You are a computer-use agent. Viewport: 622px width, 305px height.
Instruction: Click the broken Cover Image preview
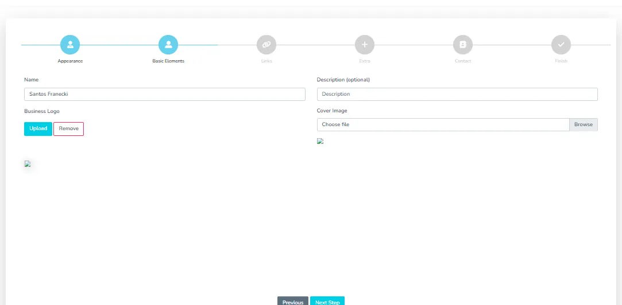tap(320, 141)
